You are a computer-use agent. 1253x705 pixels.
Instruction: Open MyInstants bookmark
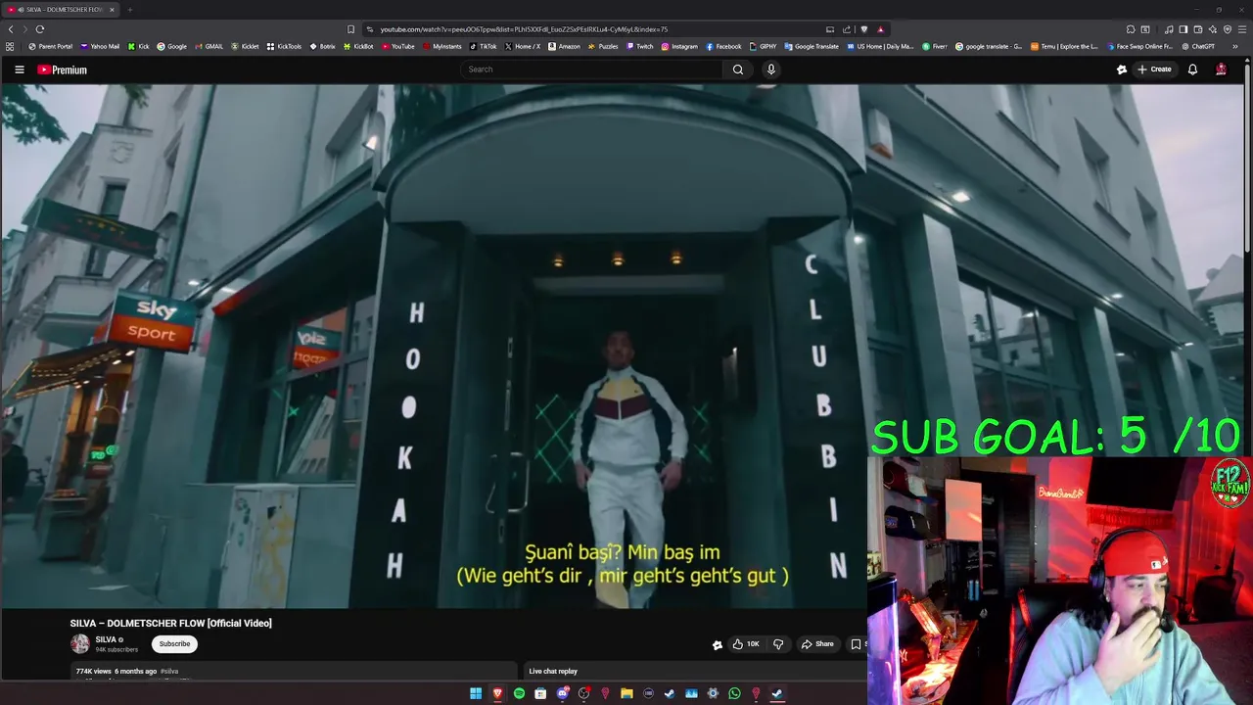point(441,46)
